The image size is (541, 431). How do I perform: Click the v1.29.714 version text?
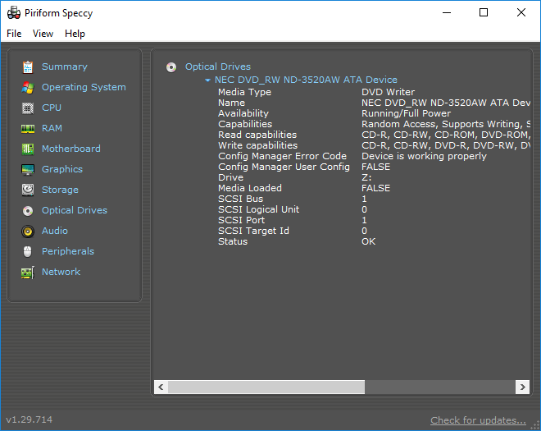[x=30, y=420]
